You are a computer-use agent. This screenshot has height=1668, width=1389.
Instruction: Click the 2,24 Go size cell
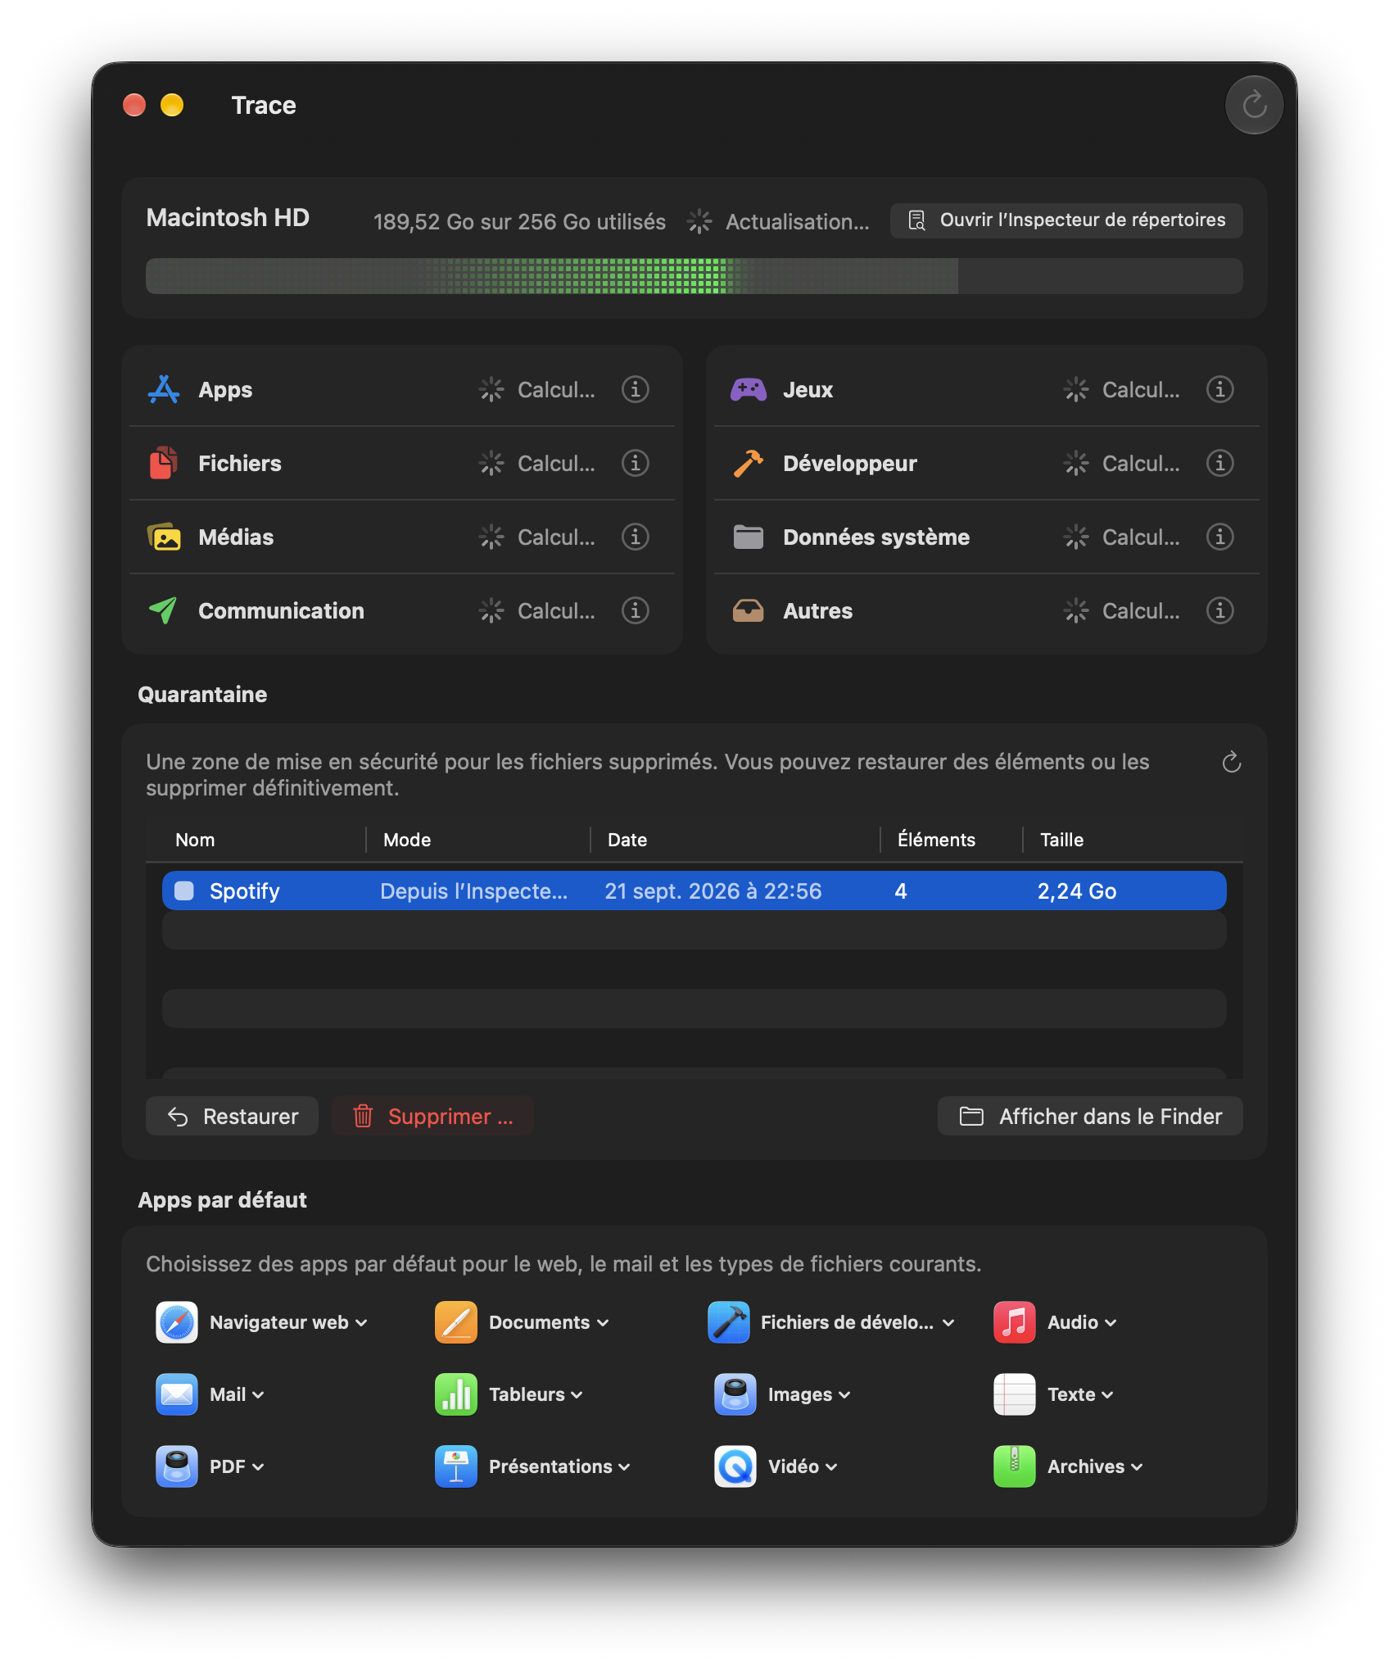(x=1077, y=891)
